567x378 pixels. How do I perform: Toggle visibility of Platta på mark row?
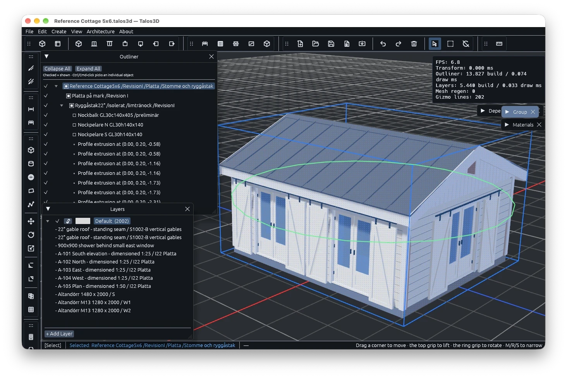click(46, 96)
